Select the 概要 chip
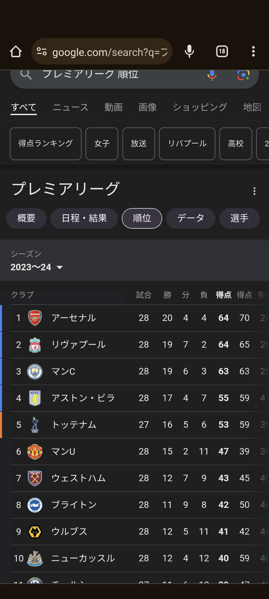The height and width of the screenshot is (599, 269). (x=26, y=218)
